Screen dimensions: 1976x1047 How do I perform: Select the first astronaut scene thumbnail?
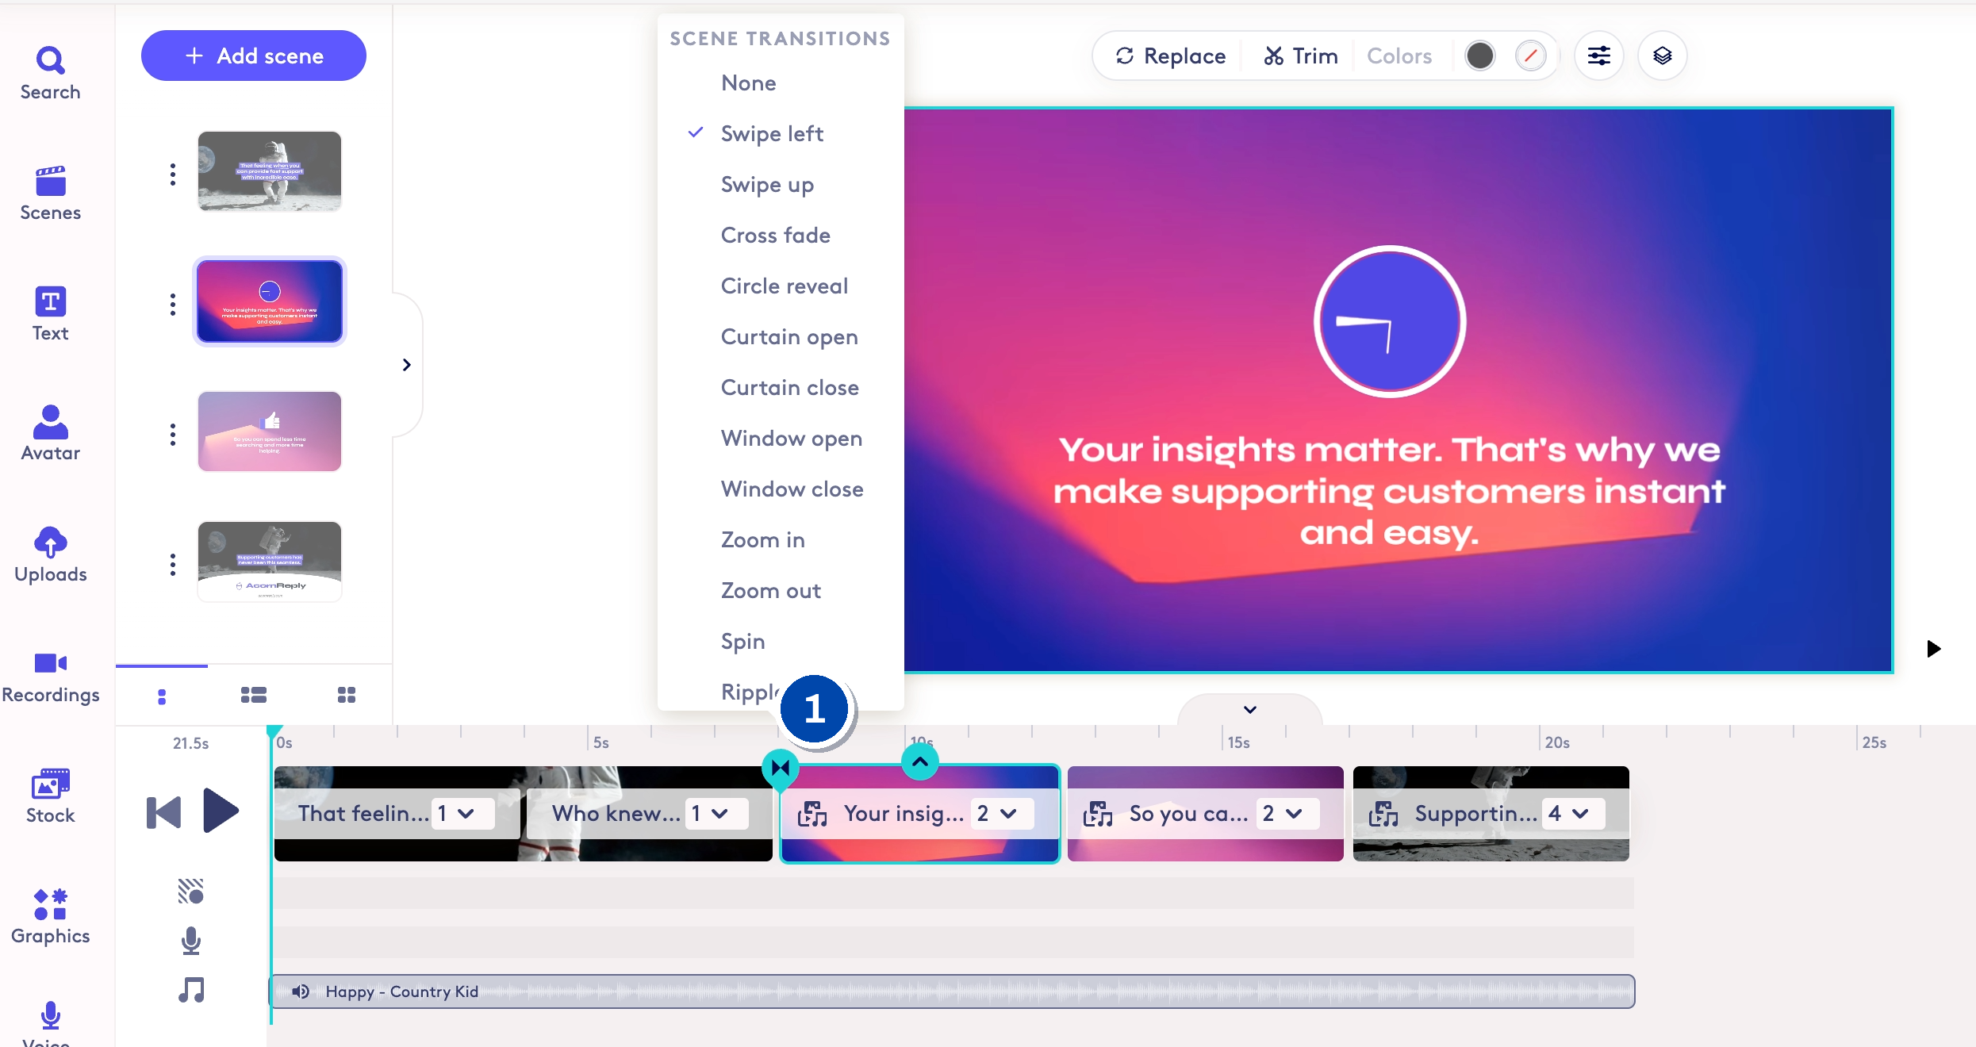270,171
